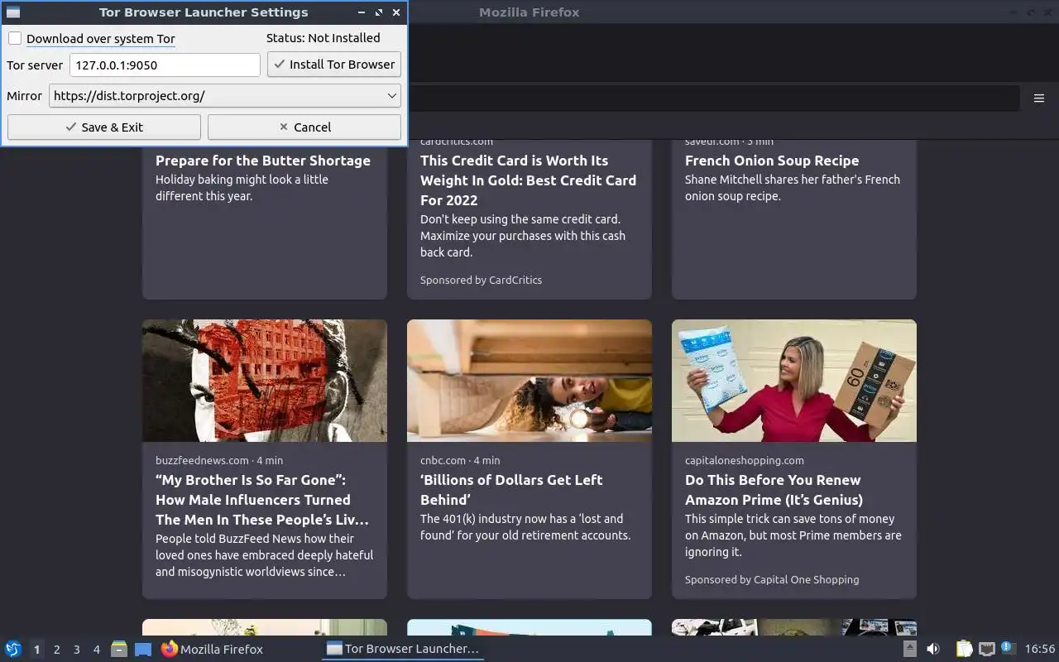Maximize the Tor Browser Launcher Settings window
Screen dimensions: 1059x662
pos(379,12)
